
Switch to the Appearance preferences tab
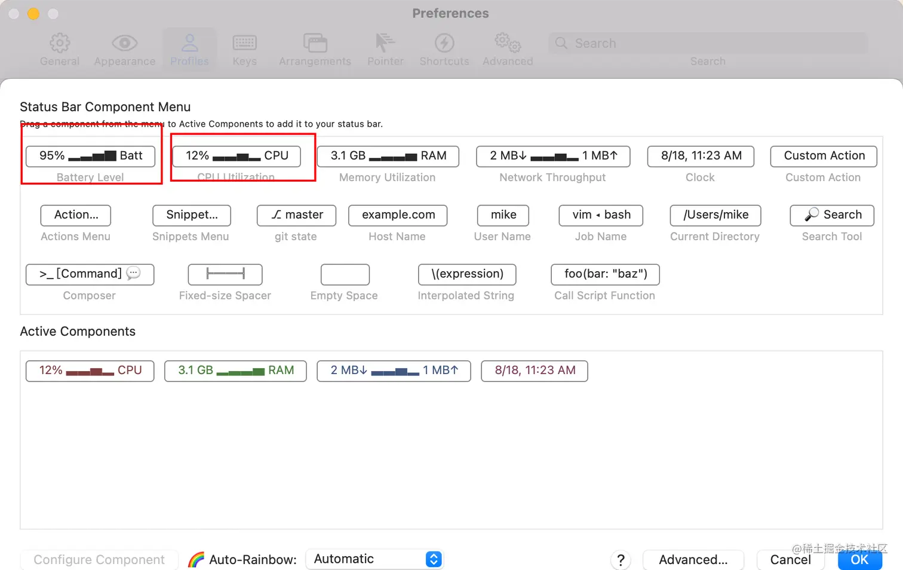[x=125, y=50]
